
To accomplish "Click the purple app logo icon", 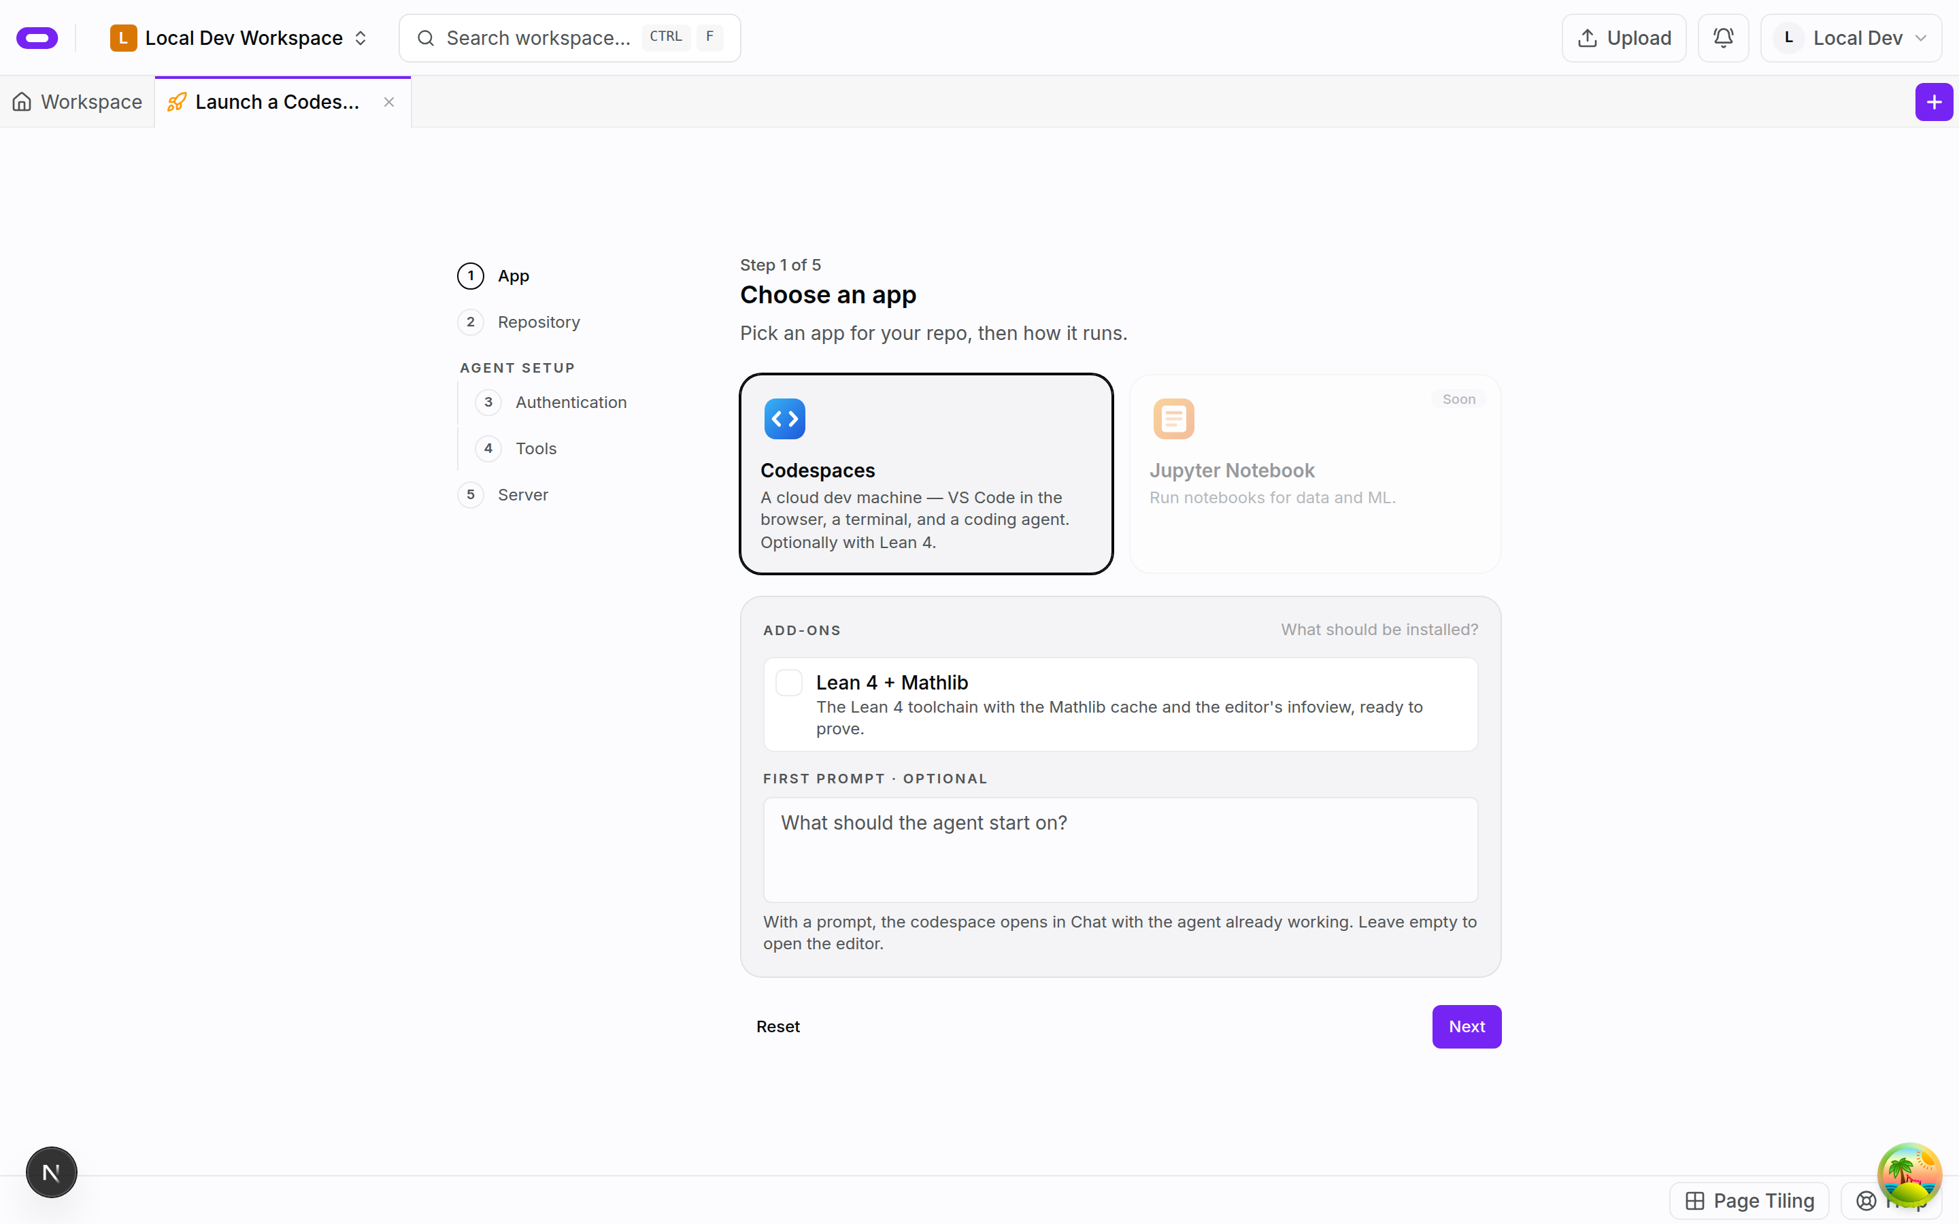I will click(x=37, y=38).
